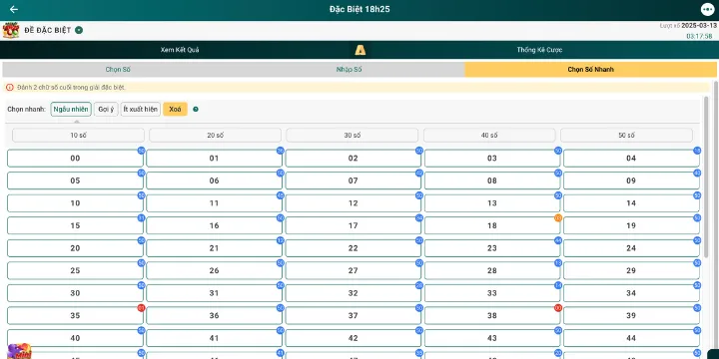Click the countdown timer 03:17:58

[699, 36]
